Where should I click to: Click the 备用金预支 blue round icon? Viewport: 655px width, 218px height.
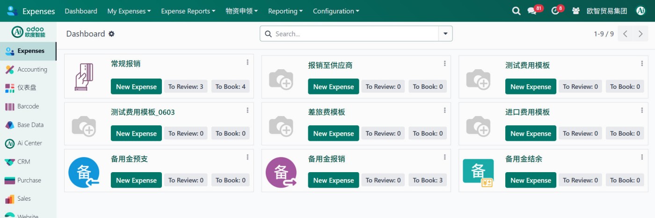pyautogui.click(x=84, y=172)
